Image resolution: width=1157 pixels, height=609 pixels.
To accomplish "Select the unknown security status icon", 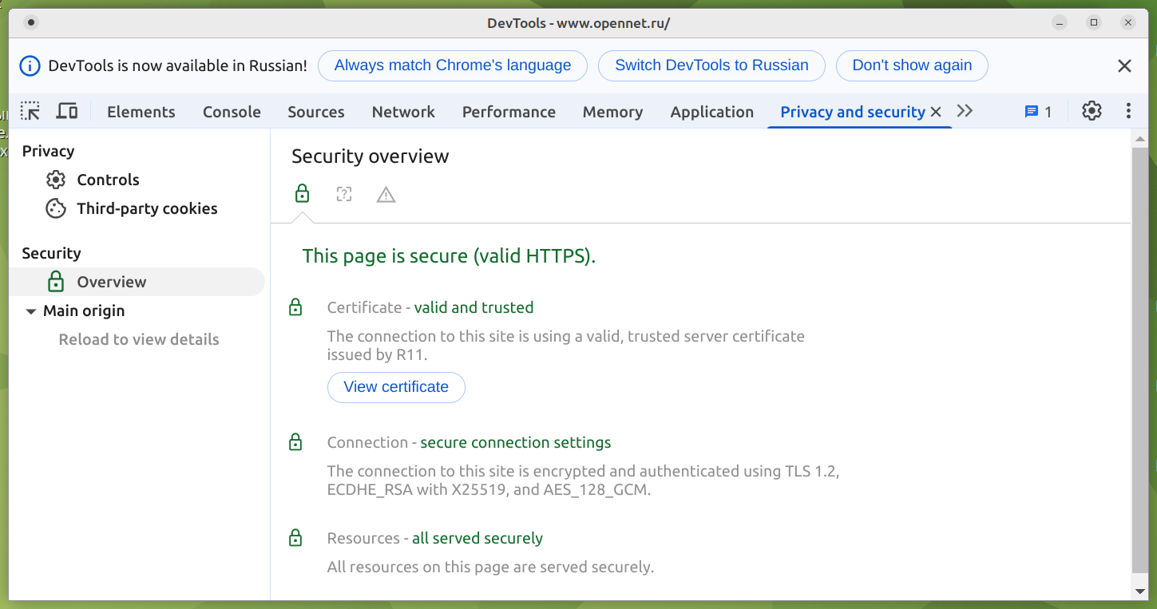I will (344, 194).
